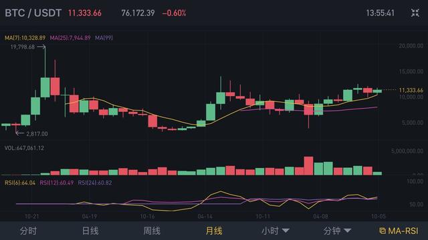Viewport: 428px width, 240px height.
Task: Click the MA(25):7,944.89 indicator label
Action: point(70,38)
